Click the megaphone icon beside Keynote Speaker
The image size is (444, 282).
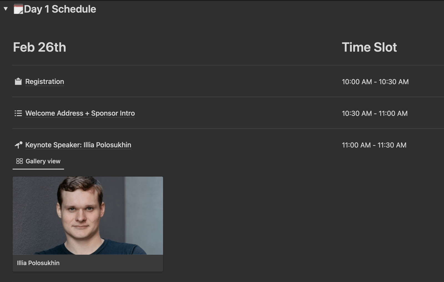(x=18, y=145)
